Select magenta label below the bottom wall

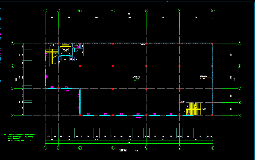(138, 117)
